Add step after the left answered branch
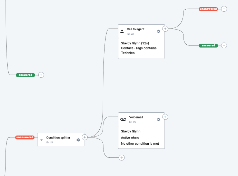238x176 pixels. click(x=41, y=75)
